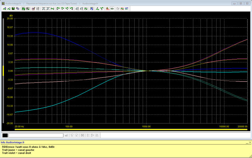Toggle the pressed horizontal arrows toolbar button
The height and width of the screenshot is (158, 252).
pos(112,9)
